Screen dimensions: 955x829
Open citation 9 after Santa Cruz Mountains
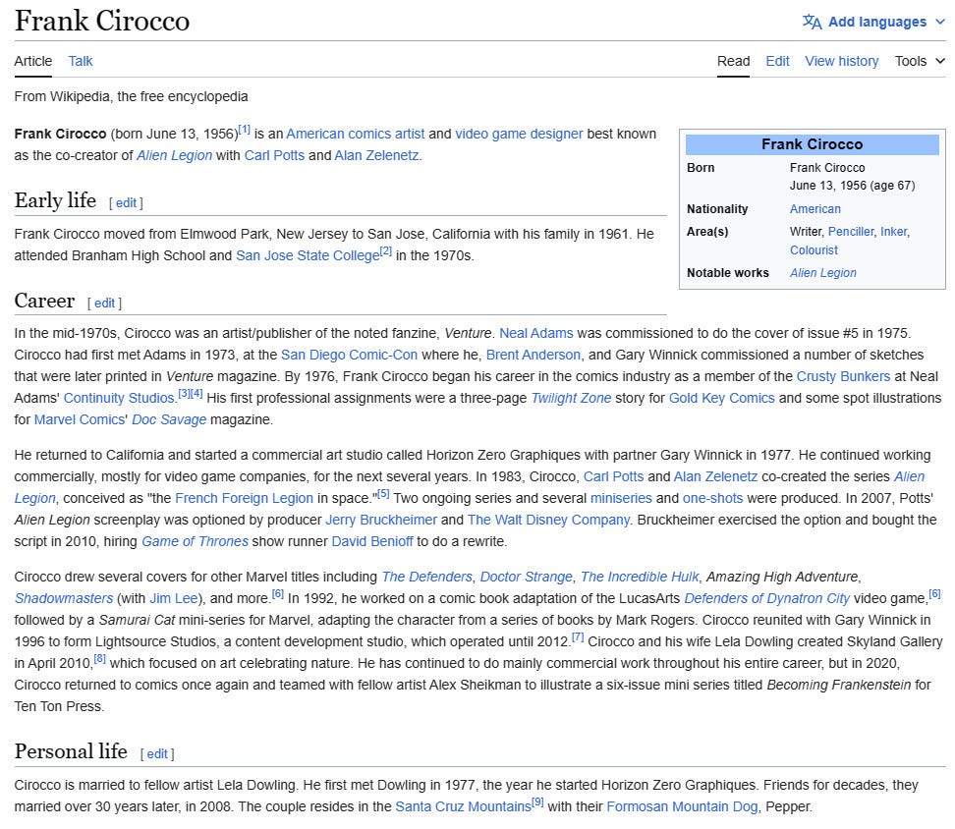pyautogui.click(x=537, y=802)
